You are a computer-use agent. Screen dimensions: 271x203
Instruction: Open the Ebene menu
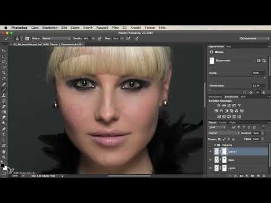tap(75, 28)
